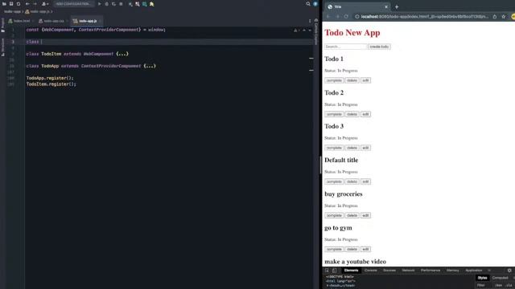Click the blue avatar icon at IDE top right

click(x=315, y=4)
